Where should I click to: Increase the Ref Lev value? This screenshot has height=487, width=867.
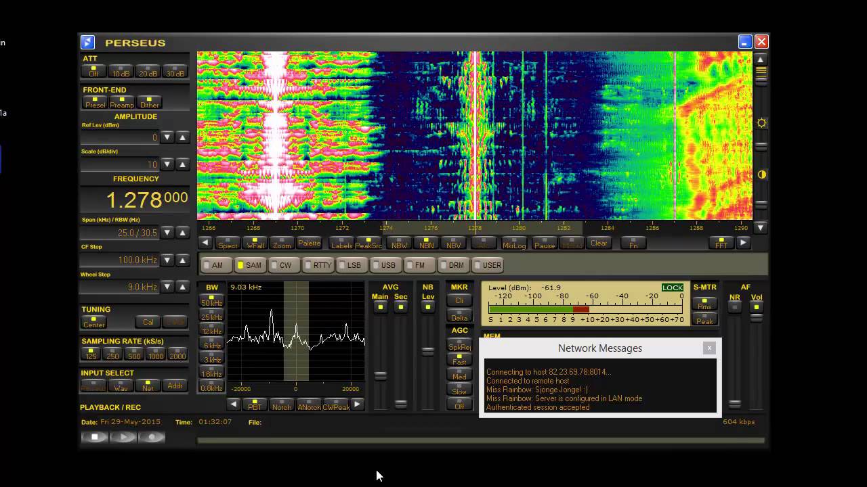click(x=182, y=137)
